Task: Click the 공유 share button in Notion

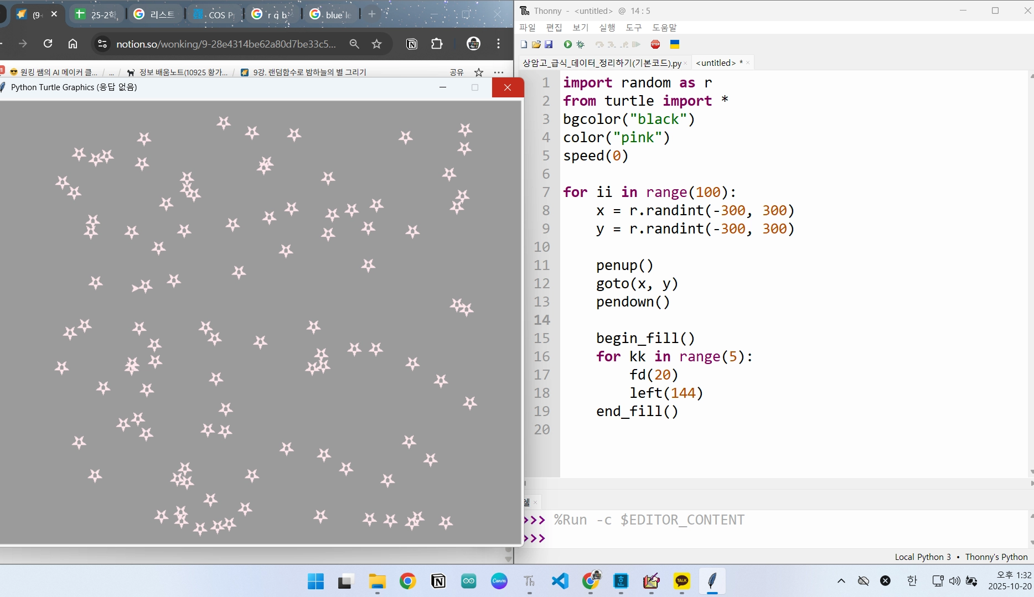Action: coord(457,72)
